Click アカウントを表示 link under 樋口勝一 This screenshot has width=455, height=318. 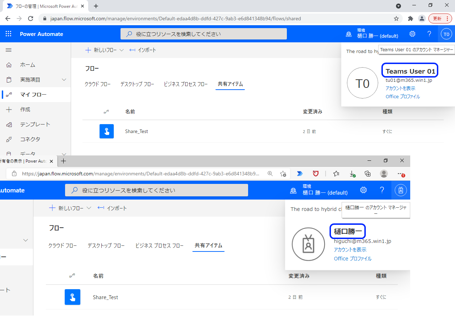point(350,250)
